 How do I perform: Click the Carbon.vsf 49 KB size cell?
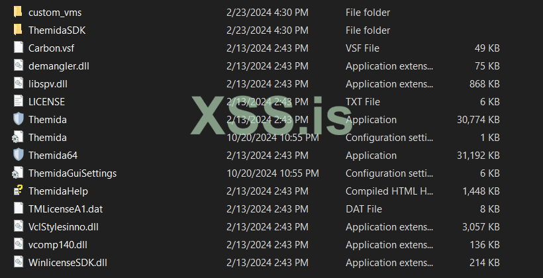coord(487,48)
